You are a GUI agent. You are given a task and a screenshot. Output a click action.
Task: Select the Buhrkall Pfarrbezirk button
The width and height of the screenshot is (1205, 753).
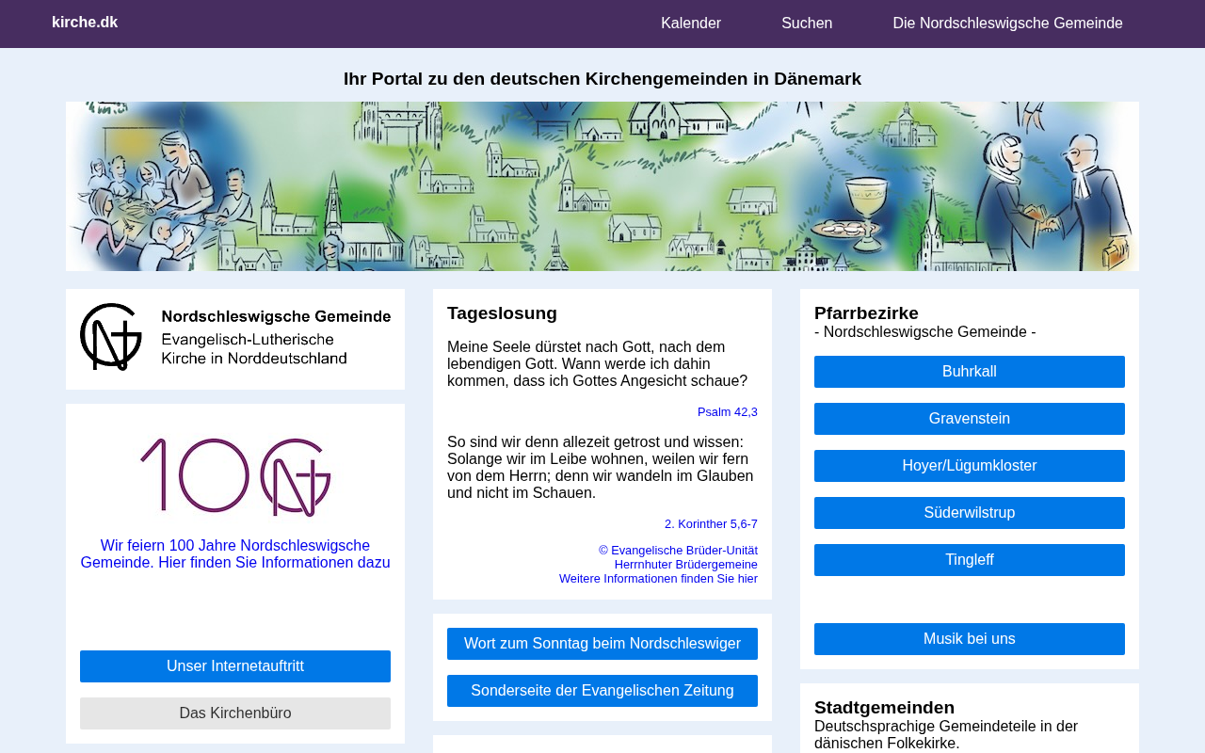coord(970,372)
